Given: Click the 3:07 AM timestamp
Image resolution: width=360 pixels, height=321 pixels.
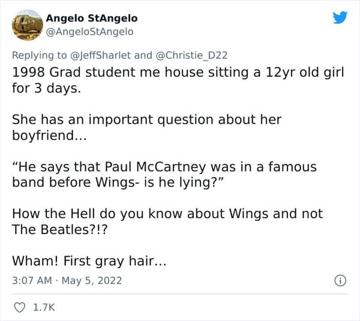Looking at the screenshot, I should 32,281.
